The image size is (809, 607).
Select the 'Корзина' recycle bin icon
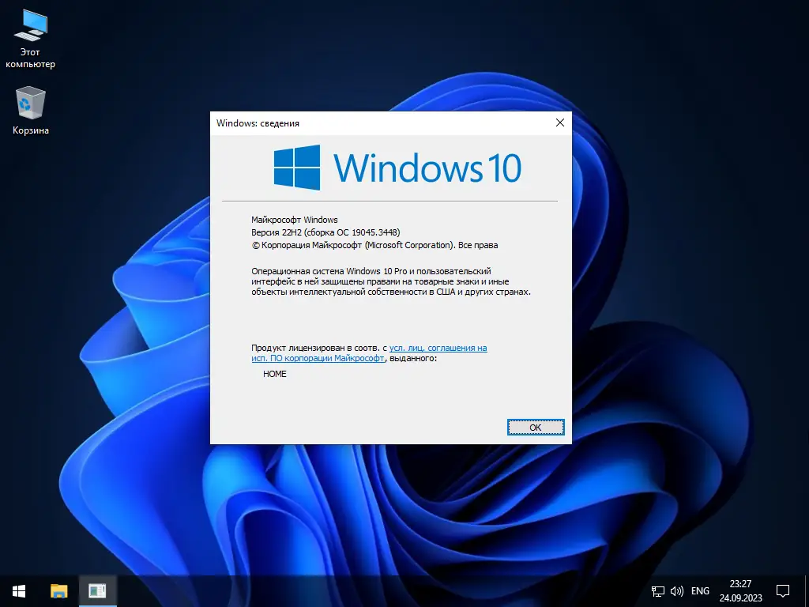(x=31, y=111)
